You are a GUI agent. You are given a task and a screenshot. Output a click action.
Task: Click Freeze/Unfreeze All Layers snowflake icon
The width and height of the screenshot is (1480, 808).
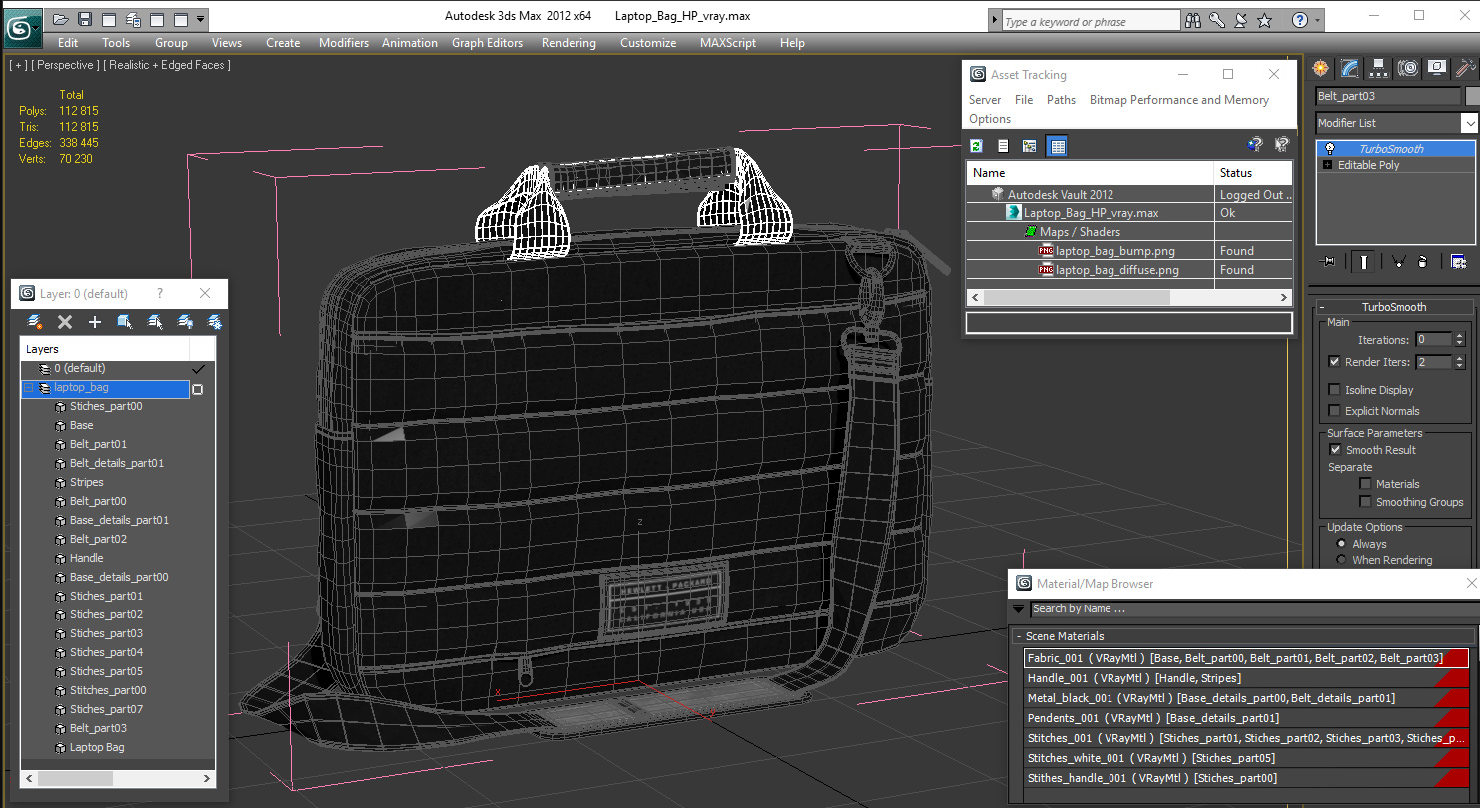tap(214, 322)
